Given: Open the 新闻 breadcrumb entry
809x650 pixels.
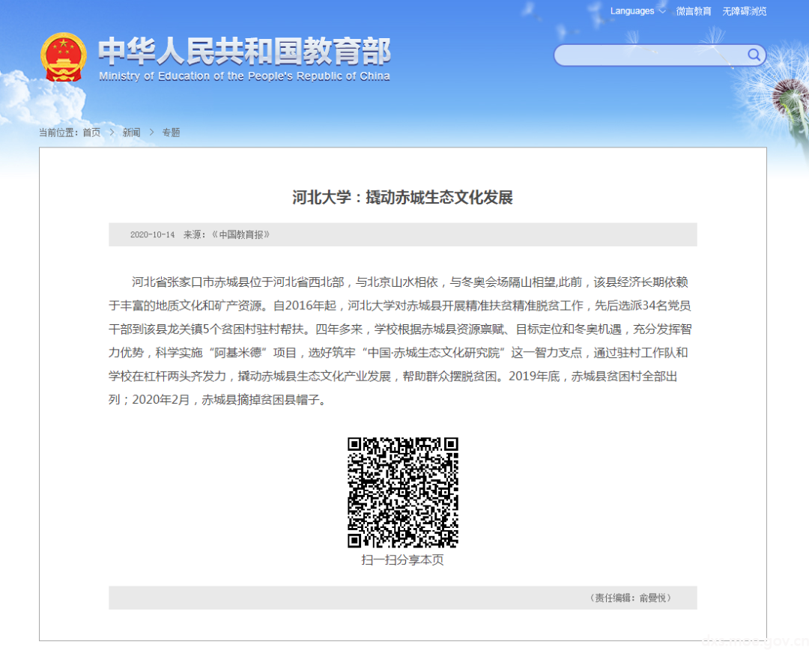Looking at the screenshot, I should (x=132, y=133).
